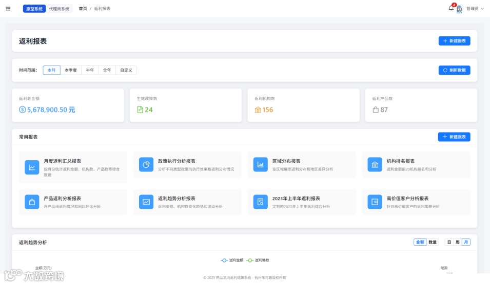Screen dimensions: 490x285
Task: Select the 本月 time range option
Action: [x=51, y=70]
